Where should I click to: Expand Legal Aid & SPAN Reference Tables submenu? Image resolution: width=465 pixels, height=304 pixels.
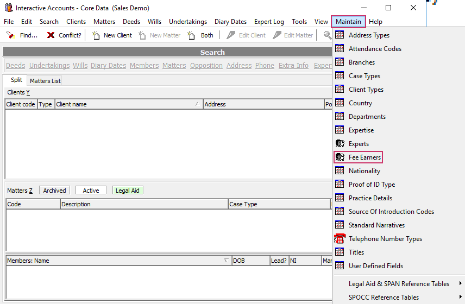tap(399, 283)
